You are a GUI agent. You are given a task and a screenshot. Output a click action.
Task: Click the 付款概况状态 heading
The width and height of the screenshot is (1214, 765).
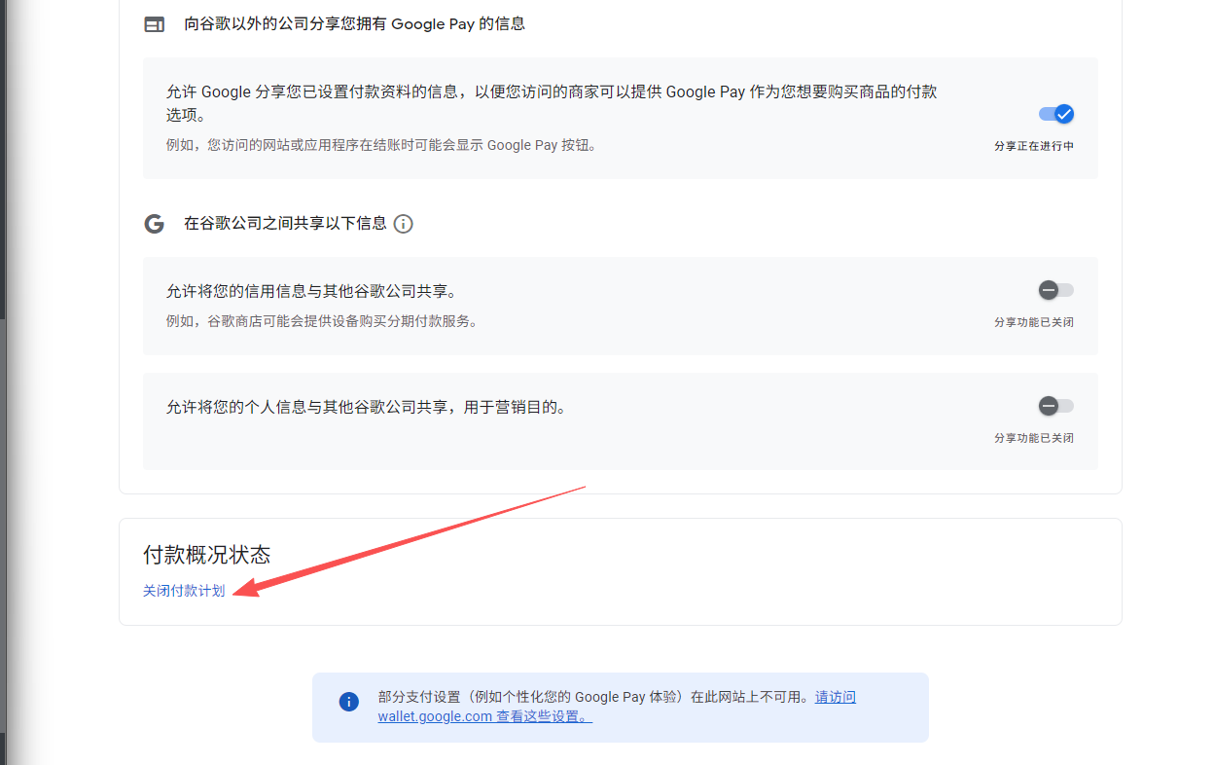click(206, 555)
